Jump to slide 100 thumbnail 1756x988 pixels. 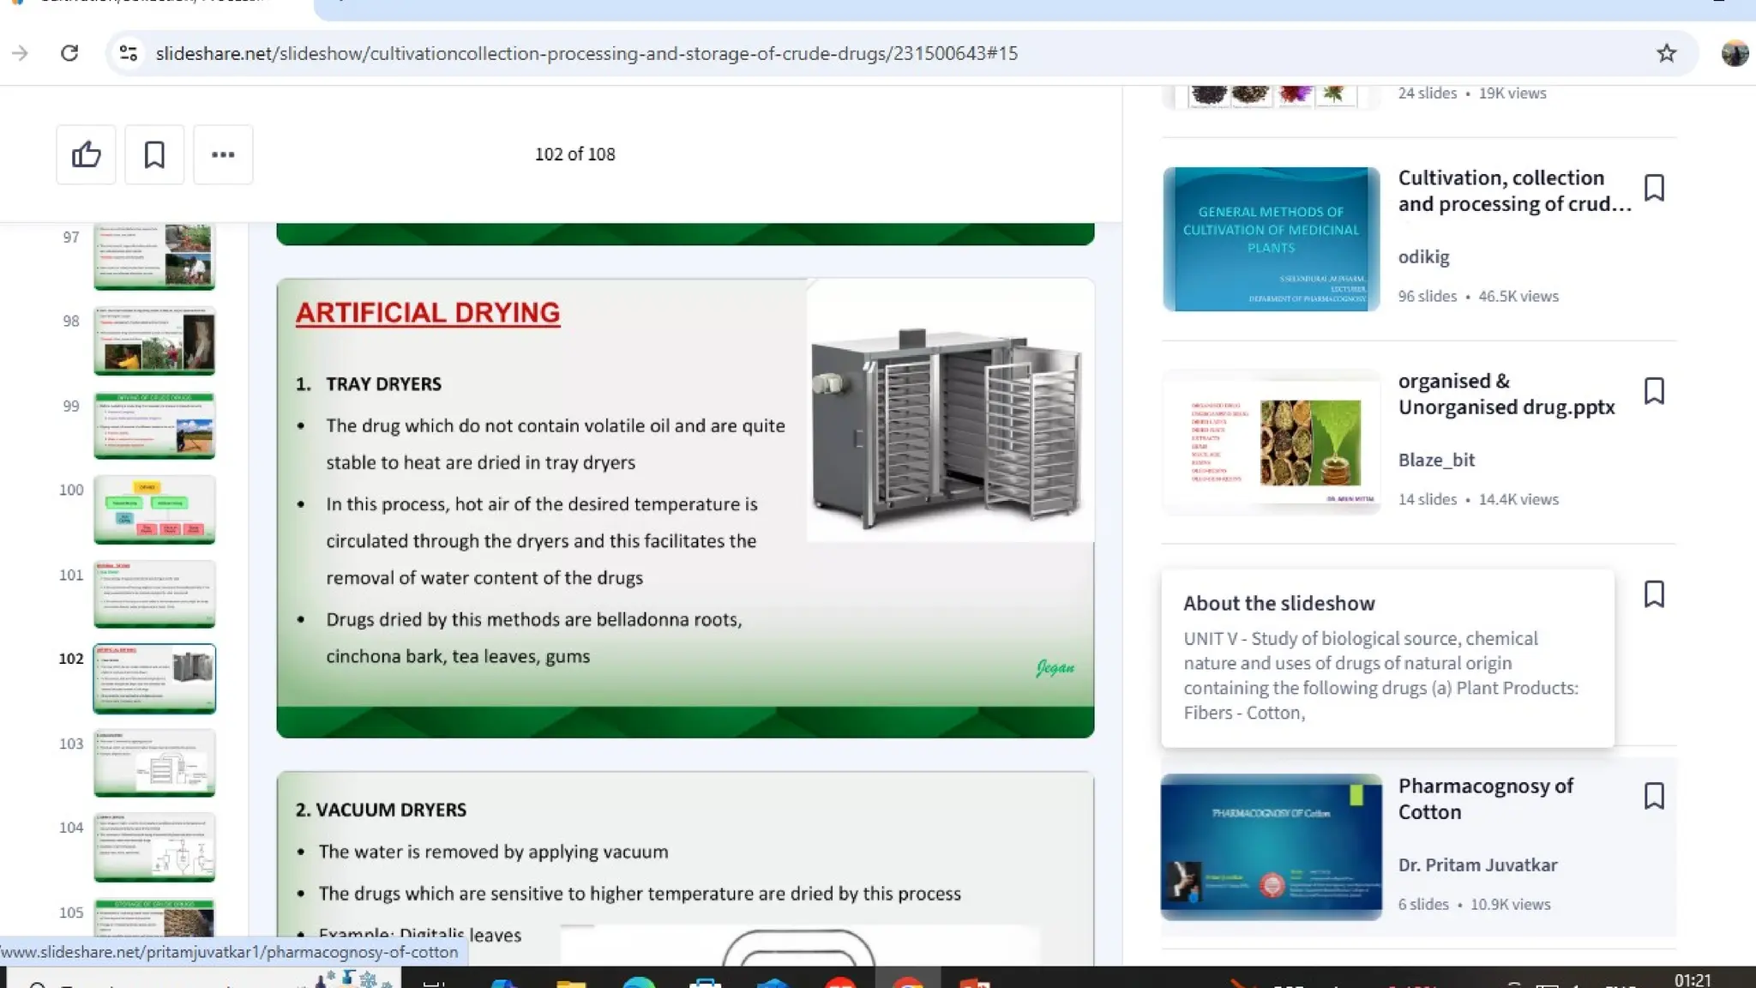[154, 509]
